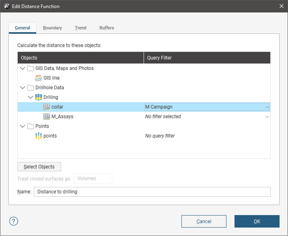Switch to the Boundary tab
This screenshot has width=288, height=236.
(x=52, y=28)
